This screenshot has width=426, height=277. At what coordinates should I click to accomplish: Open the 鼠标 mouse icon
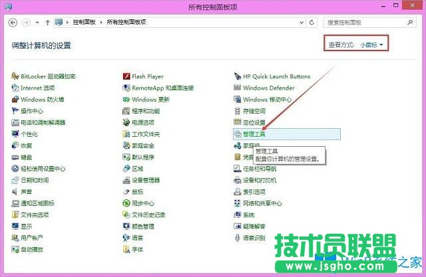(x=126, y=191)
